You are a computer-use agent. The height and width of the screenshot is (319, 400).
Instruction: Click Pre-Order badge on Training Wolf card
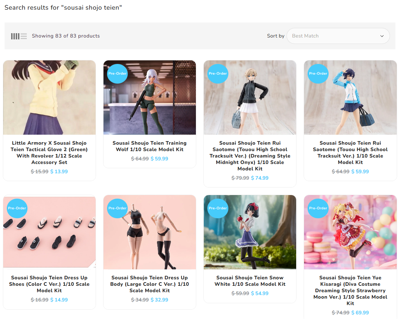click(117, 74)
